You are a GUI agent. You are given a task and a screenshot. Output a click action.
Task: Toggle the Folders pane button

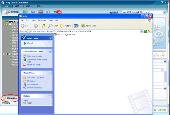[x=65, y=26]
